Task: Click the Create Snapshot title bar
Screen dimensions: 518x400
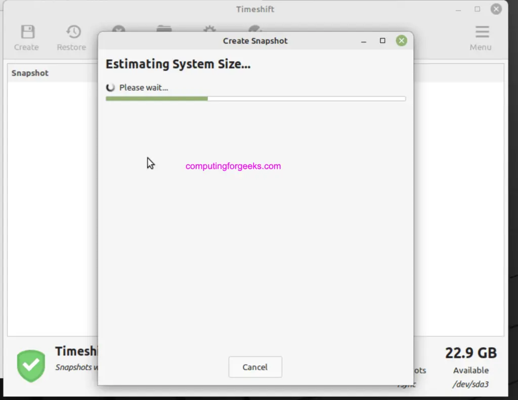Action: coord(255,40)
